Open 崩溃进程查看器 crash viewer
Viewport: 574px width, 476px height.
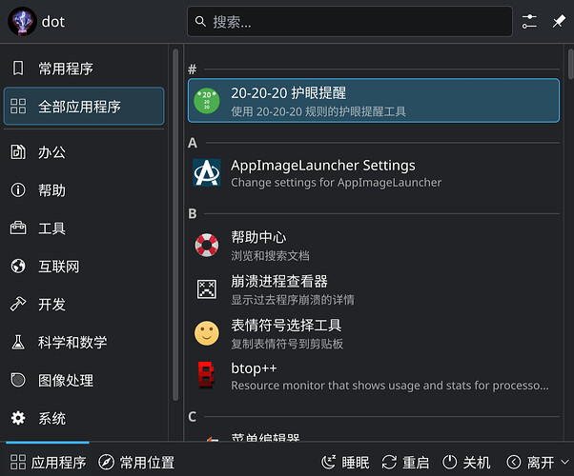(373, 289)
